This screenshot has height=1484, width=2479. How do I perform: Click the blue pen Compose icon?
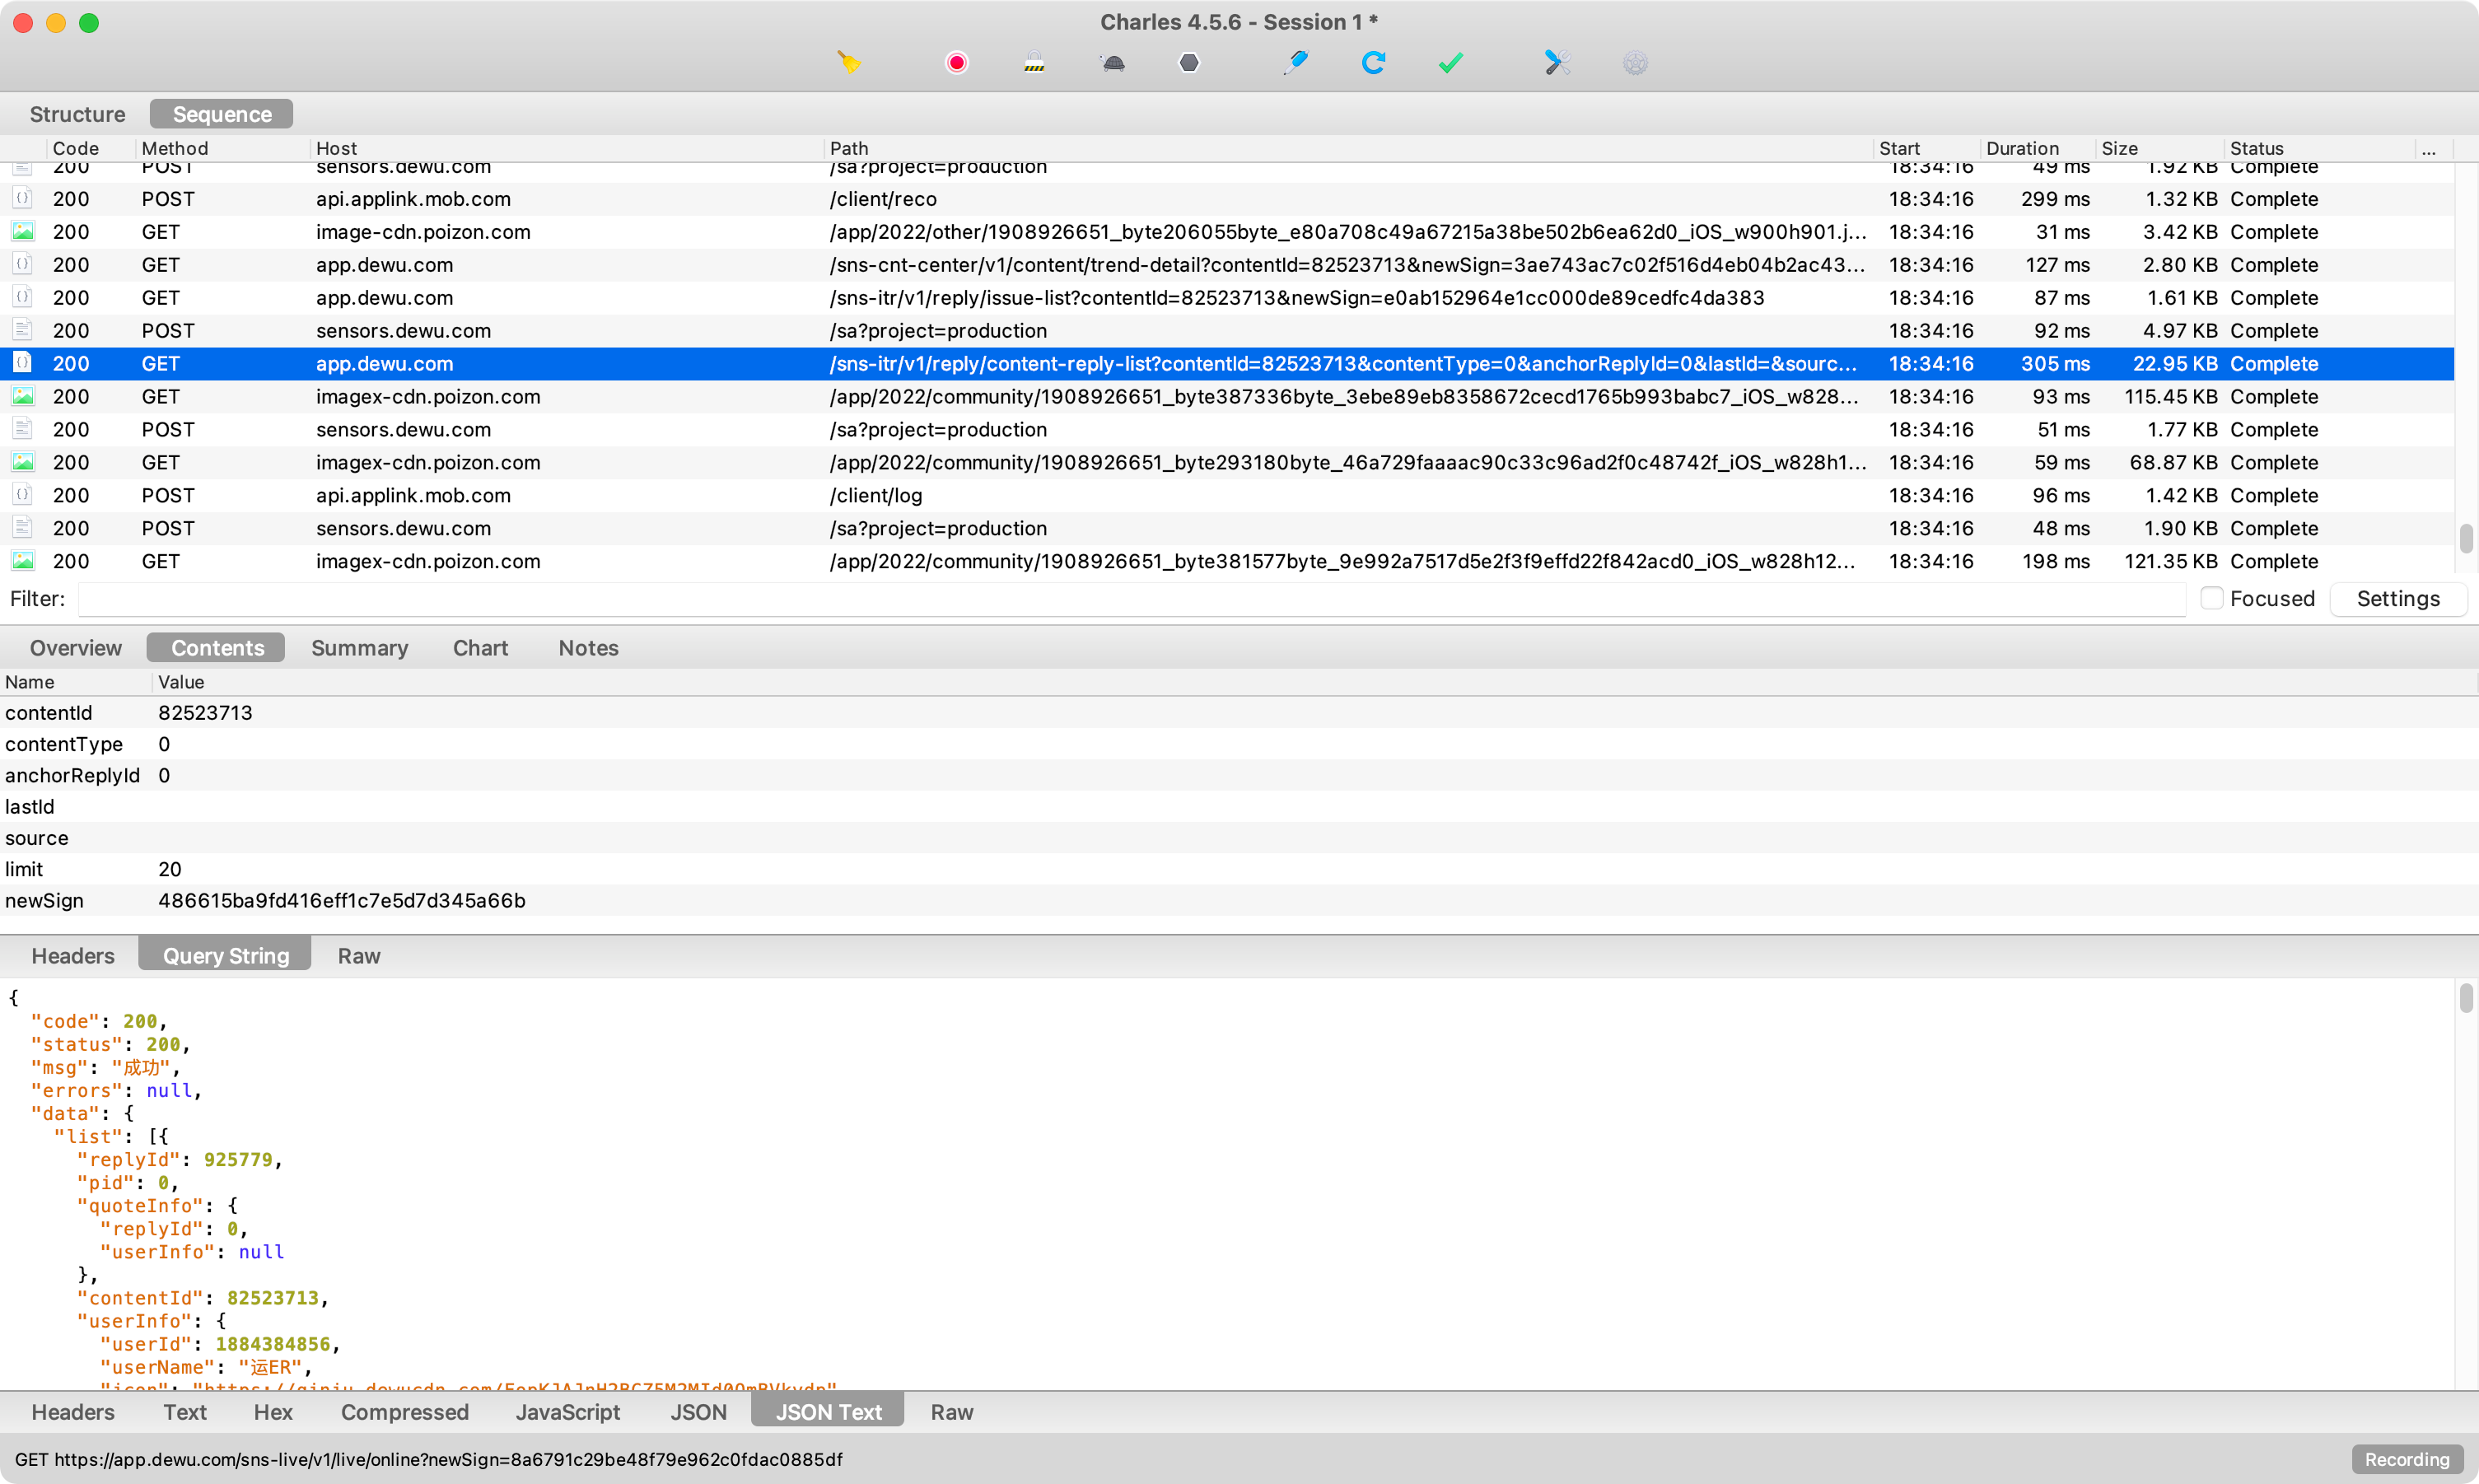pyautogui.click(x=1296, y=63)
